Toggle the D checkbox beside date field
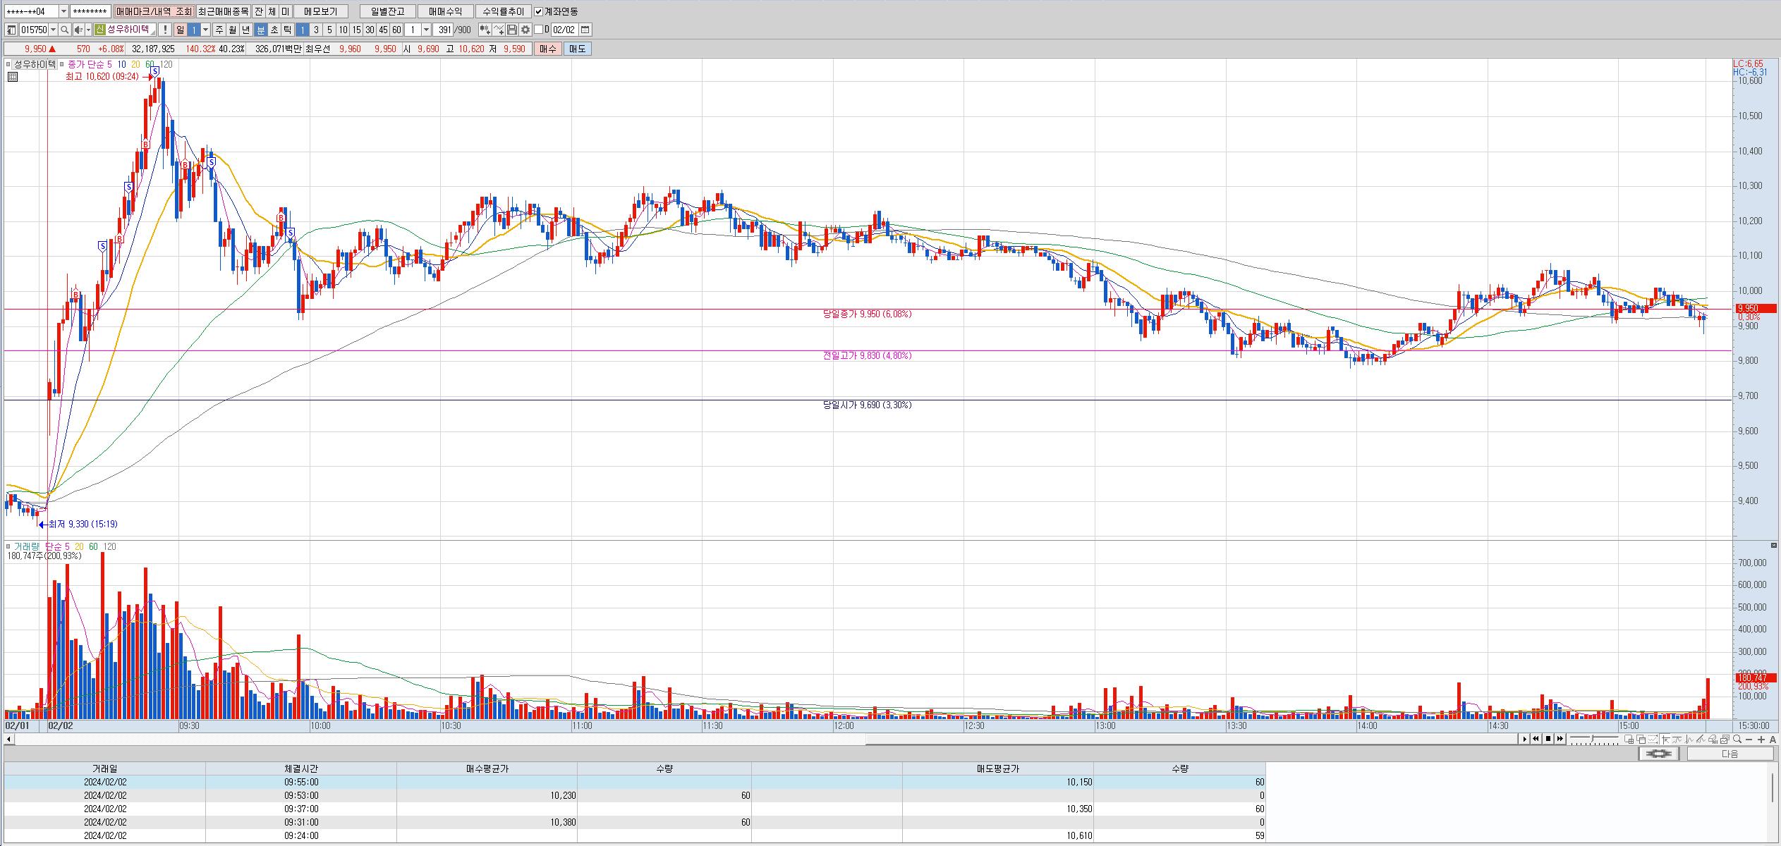 (x=539, y=30)
